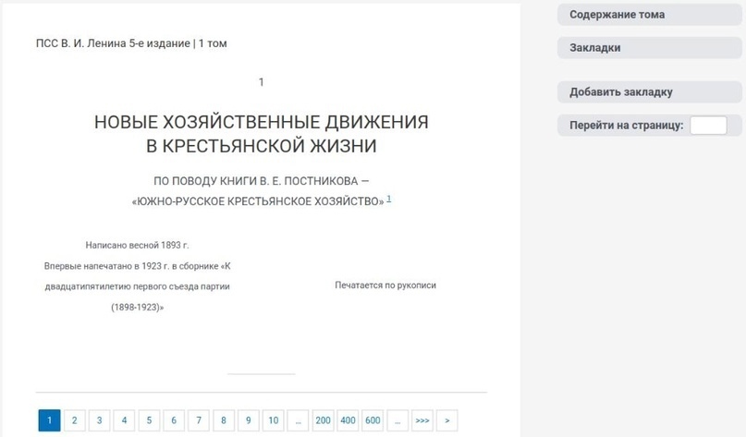Click the text Печатается по рукописи
Image resolution: width=746 pixels, height=437 pixels.
(x=385, y=285)
